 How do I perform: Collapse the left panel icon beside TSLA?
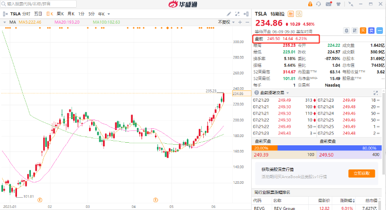pos(5,14)
